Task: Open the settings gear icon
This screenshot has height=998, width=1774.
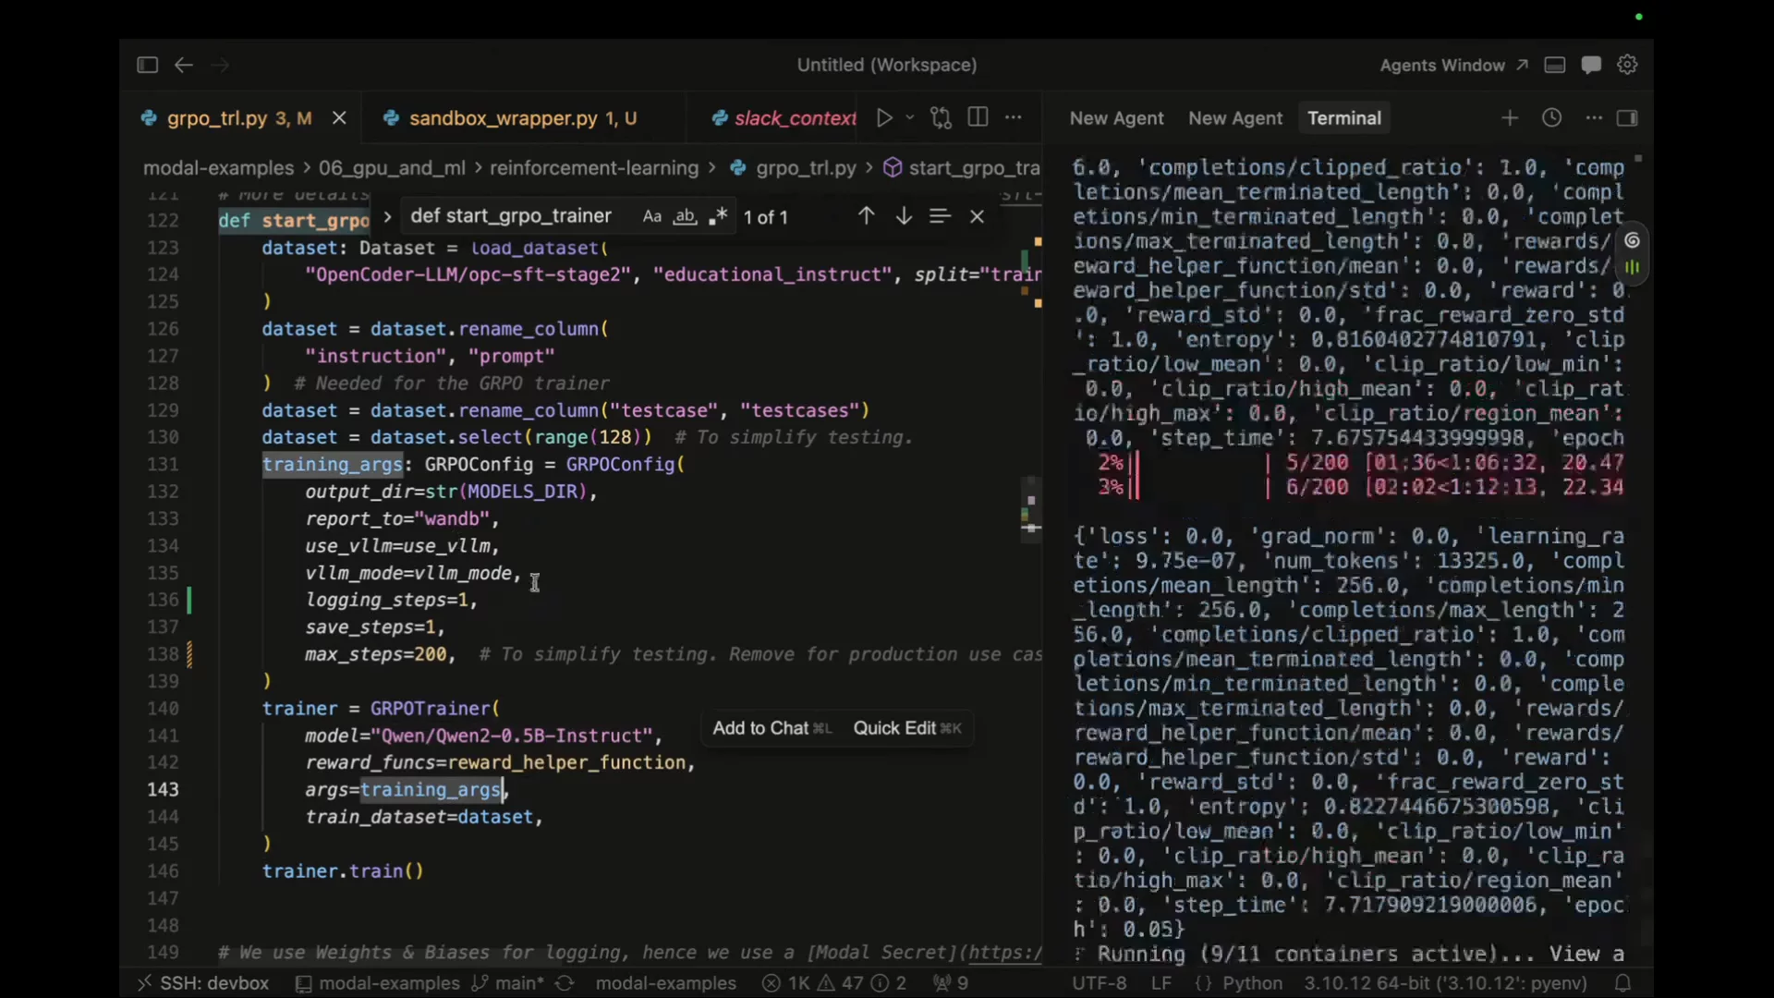Action: 1627,65
